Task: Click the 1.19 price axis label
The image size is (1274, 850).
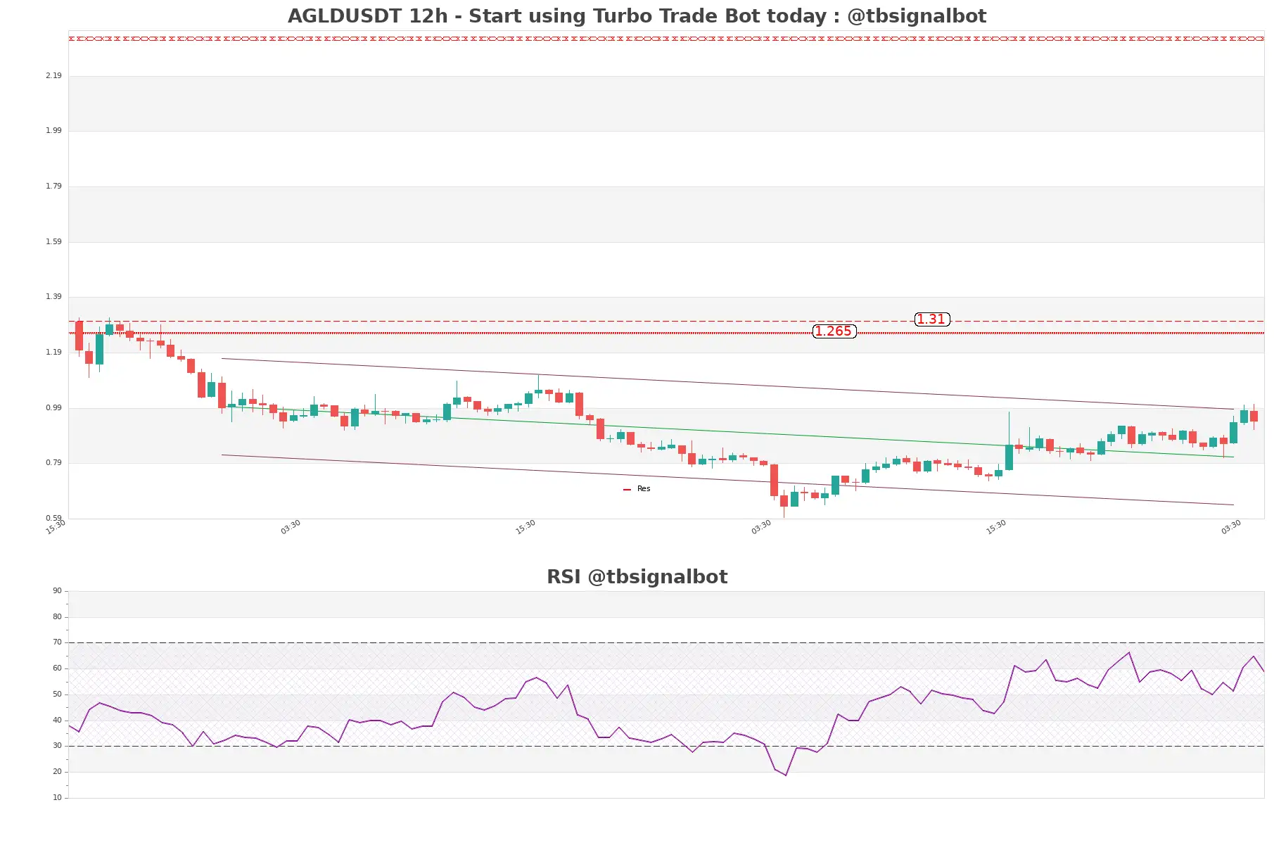Action: click(53, 352)
